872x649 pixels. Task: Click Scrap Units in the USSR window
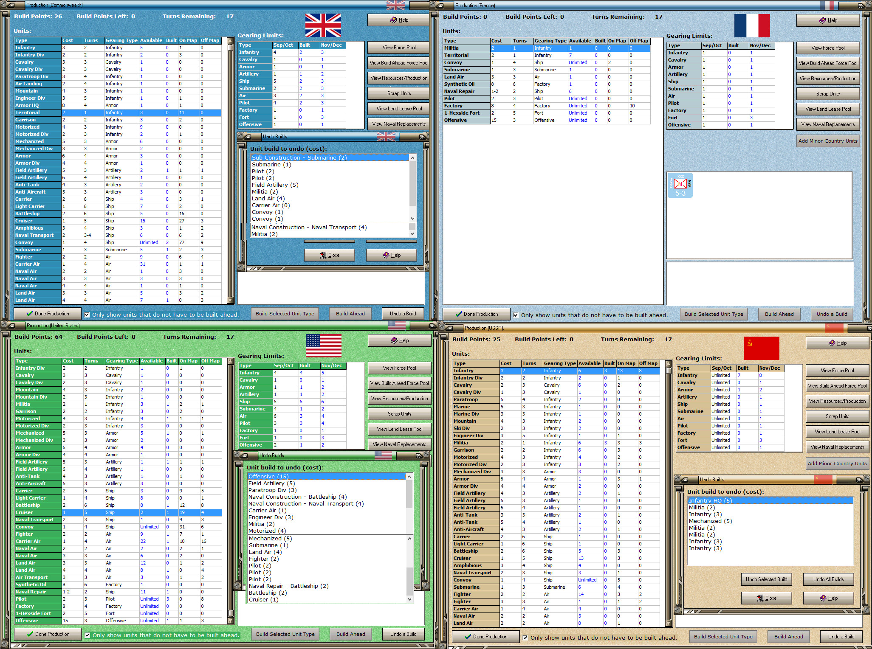tap(837, 416)
